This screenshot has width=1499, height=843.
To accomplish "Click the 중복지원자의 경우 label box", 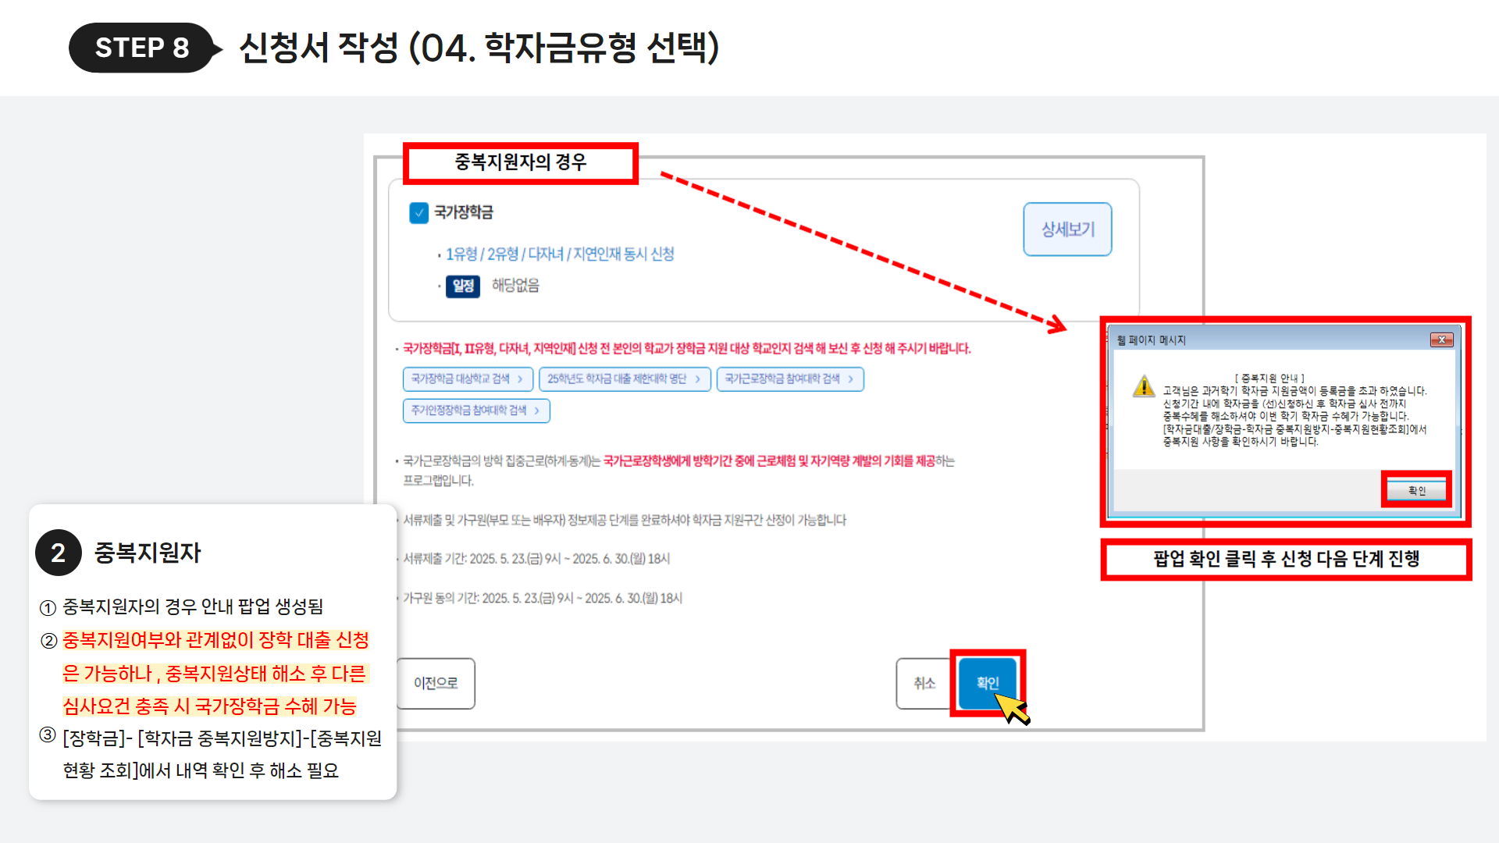I will 521,162.
